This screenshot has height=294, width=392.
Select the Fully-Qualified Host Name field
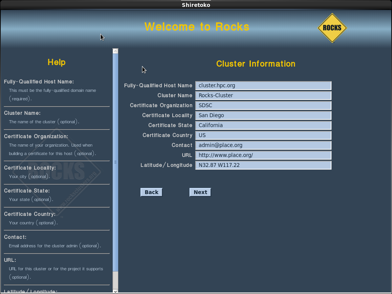click(x=263, y=85)
